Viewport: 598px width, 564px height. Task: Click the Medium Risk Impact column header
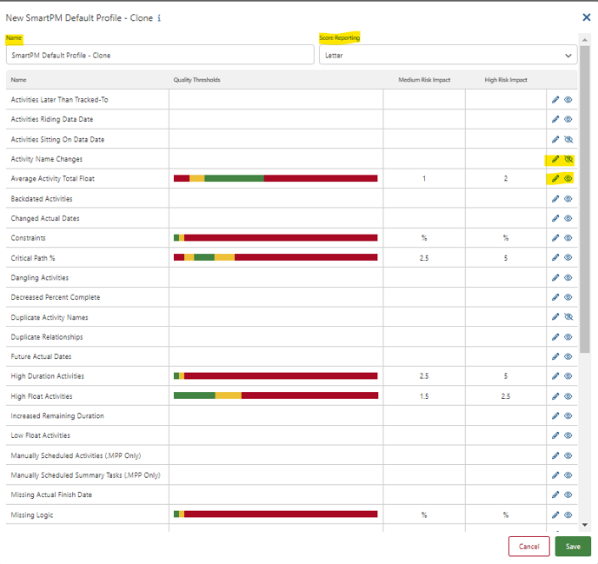click(x=424, y=80)
